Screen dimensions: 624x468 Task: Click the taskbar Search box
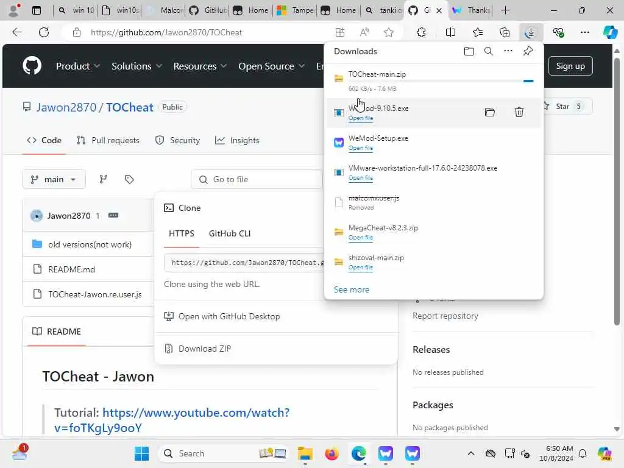223,453
